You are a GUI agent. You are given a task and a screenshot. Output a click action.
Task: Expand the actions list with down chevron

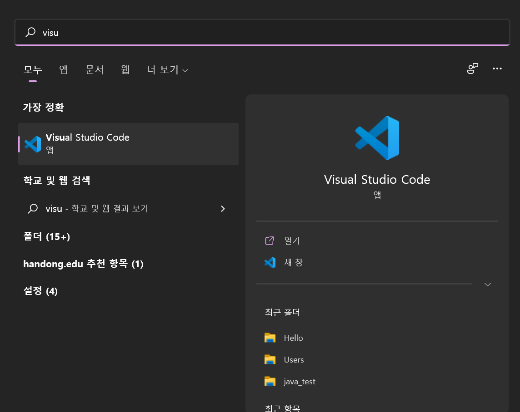[x=487, y=284]
